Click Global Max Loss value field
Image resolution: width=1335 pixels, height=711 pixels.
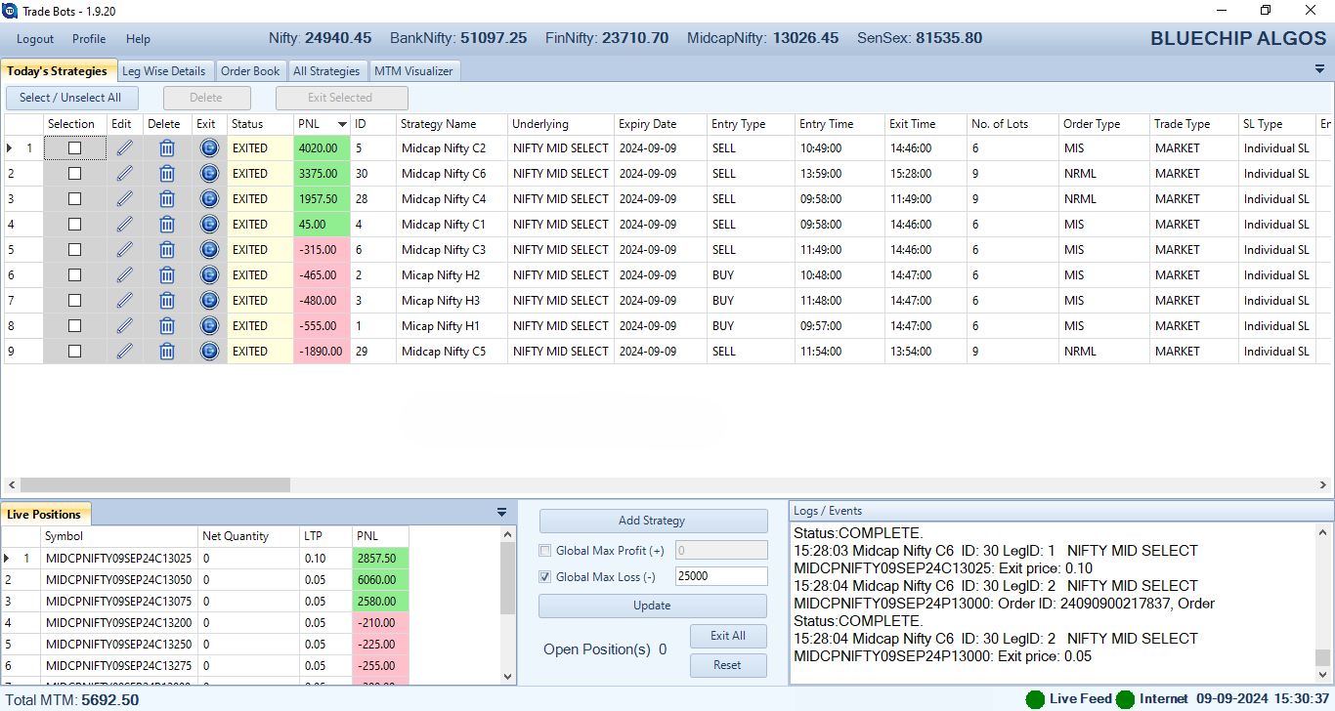point(721,576)
